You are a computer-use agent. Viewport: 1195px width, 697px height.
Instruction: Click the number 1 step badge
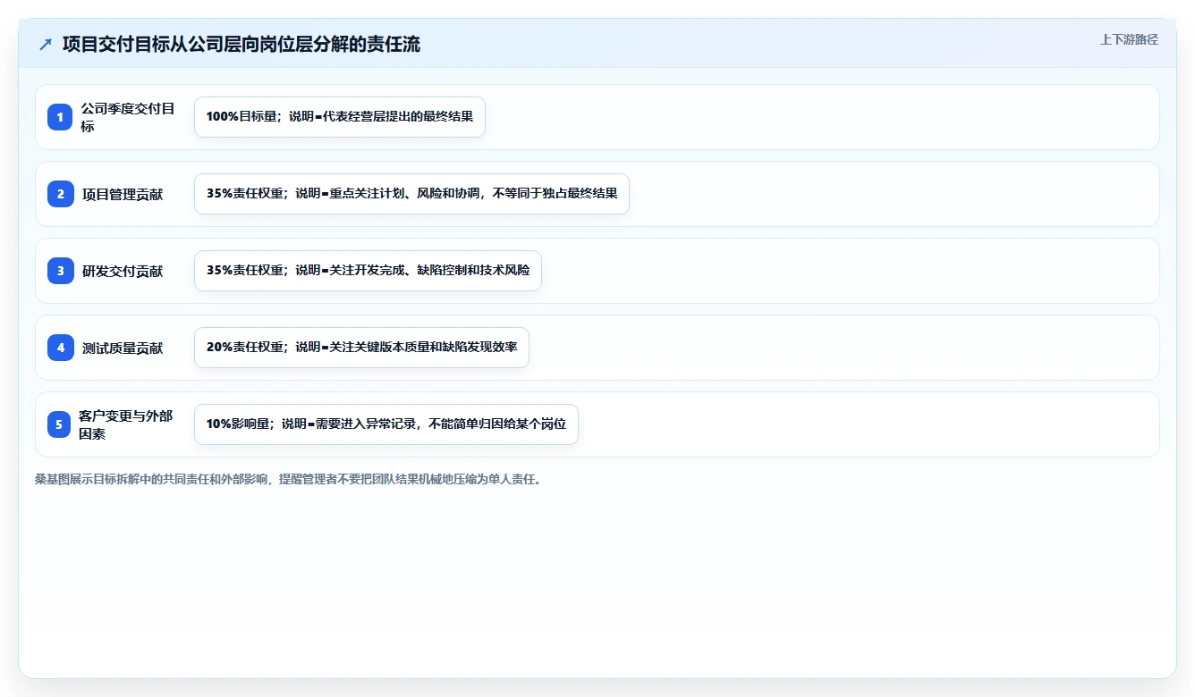[61, 117]
